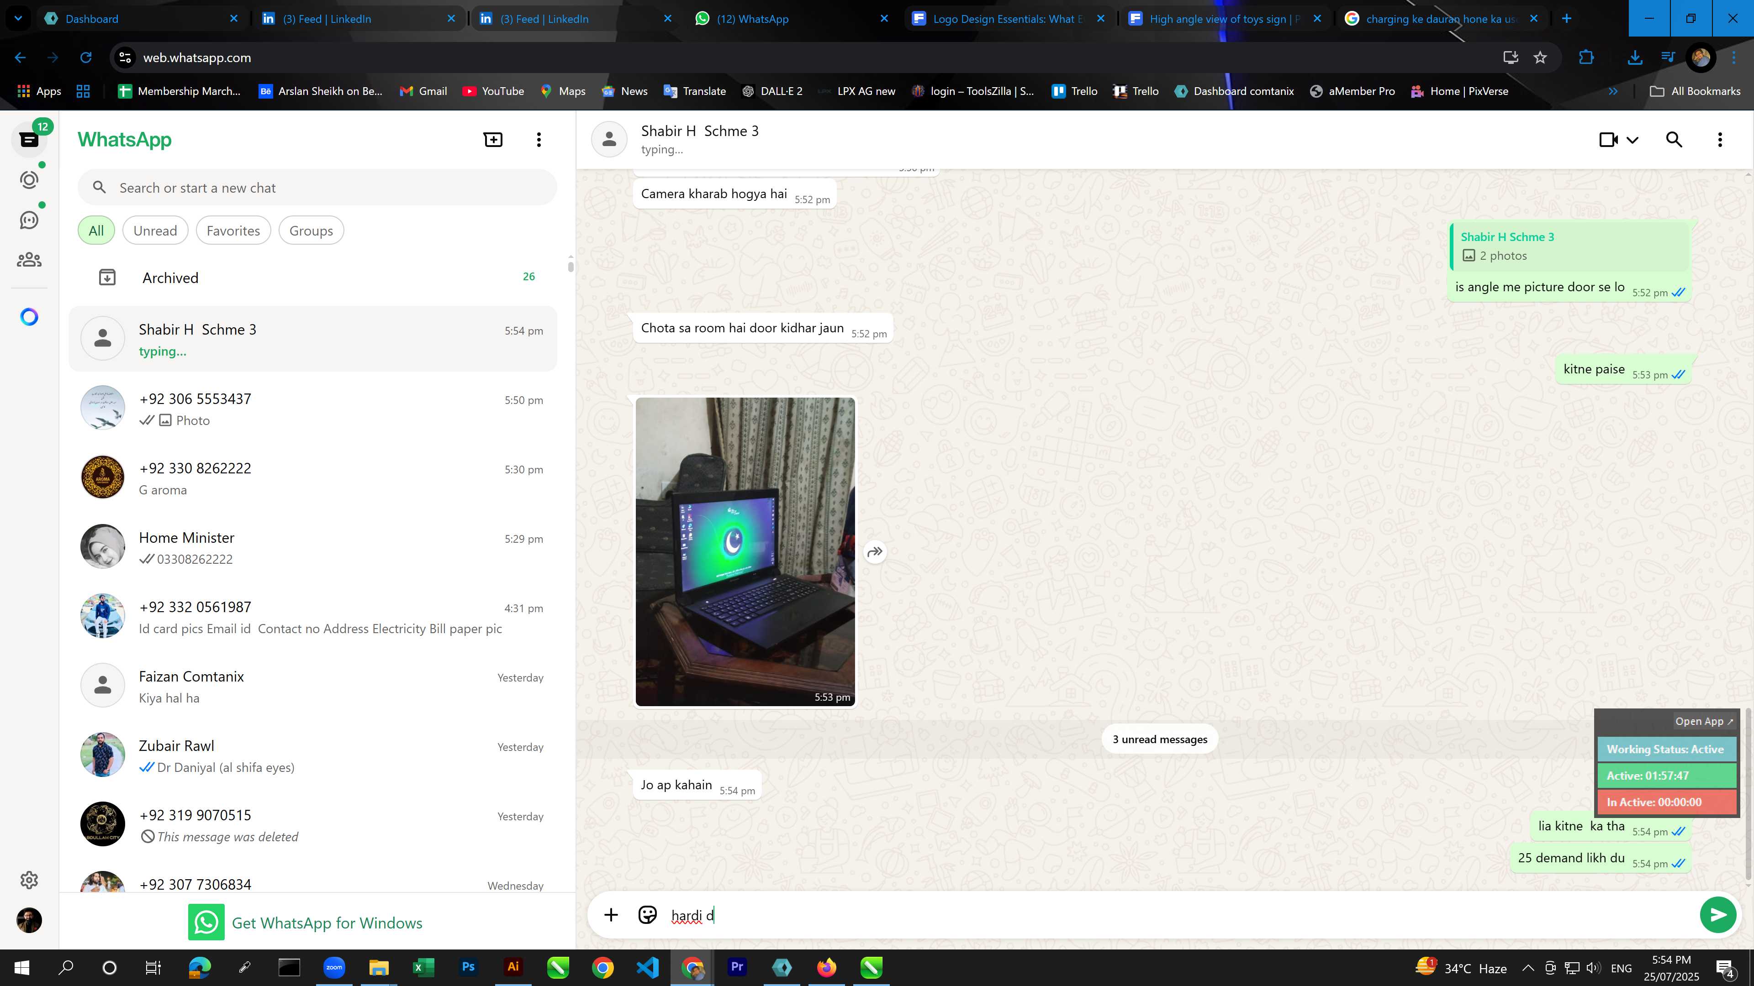
Task: Switch to the Logo Design Essentials tab
Action: pos(1009,18)
